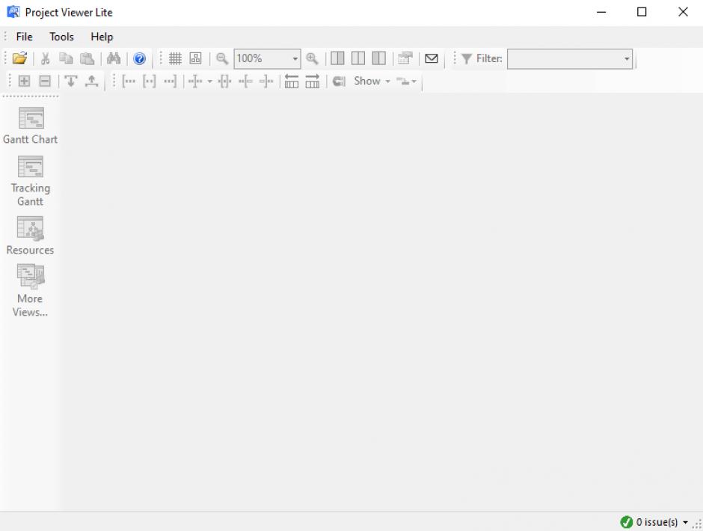Click the timescale I-beam icon
This screenshot has height=531, width=703.
(x=195, y=82)
